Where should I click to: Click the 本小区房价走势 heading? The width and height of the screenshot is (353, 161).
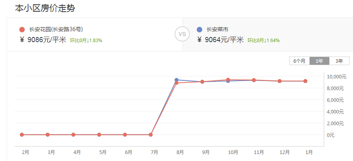click(45, 8)
